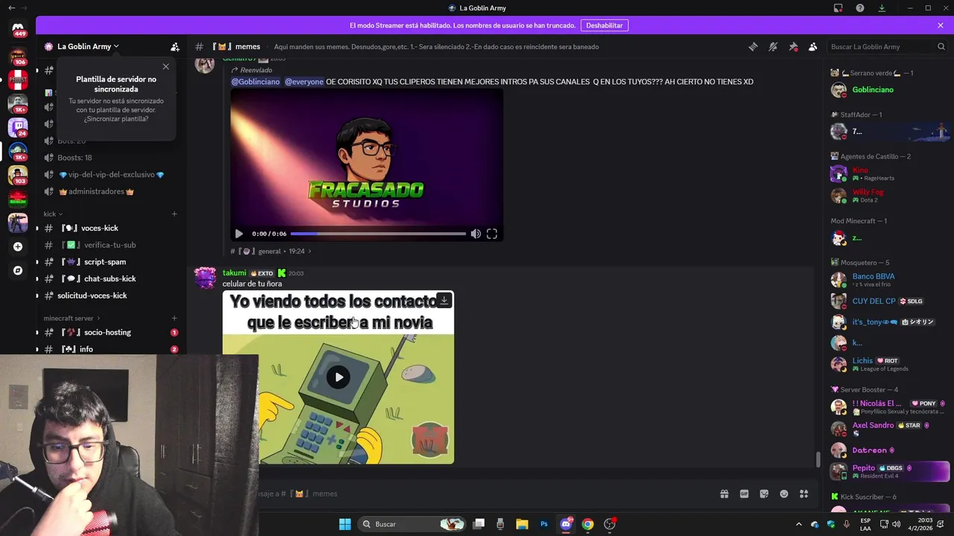Screen dimensions: 954x536
Task: Show hidden system tray icons chevron
Action: pos(799,524)
